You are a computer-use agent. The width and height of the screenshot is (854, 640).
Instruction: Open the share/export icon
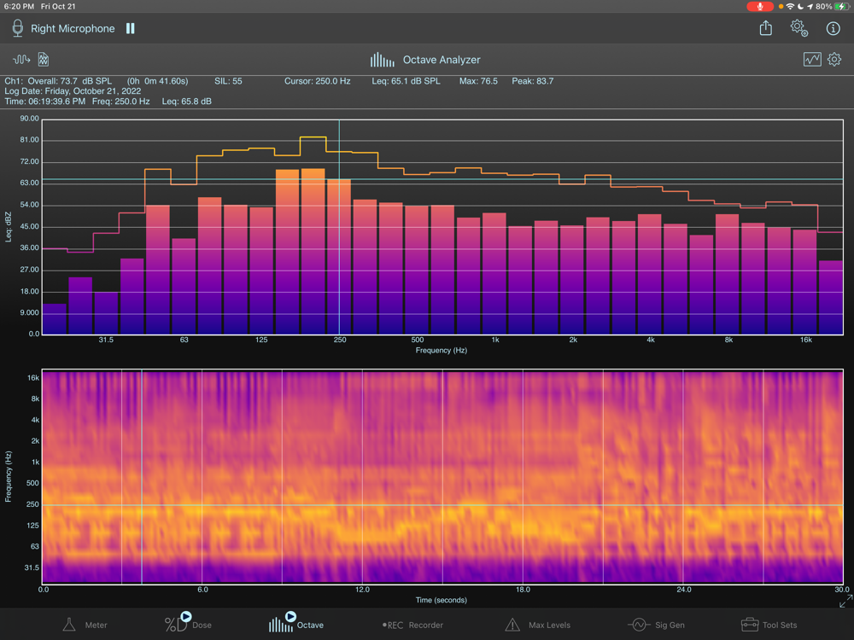(x=766, y=28)
